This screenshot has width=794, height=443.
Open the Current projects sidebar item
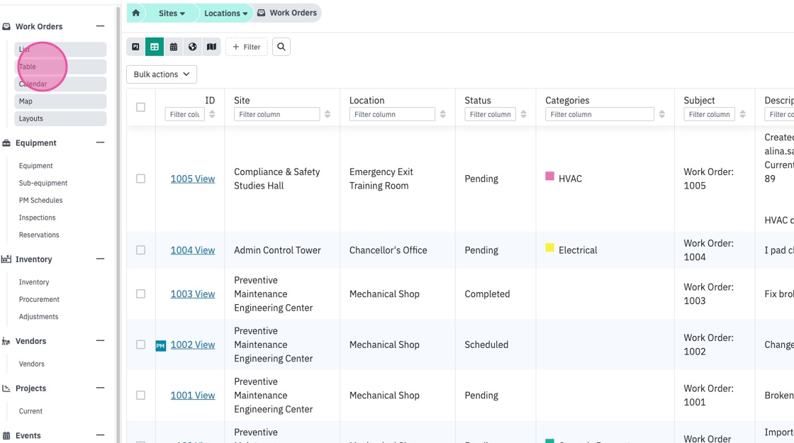point(30,412)
